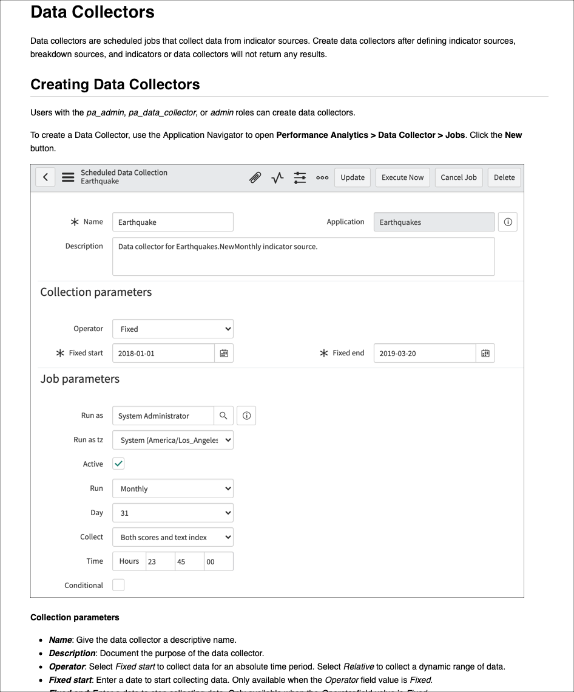574x692 pixels.
Task: Click the back arrow on the record header
Action: (x=46, y=177)
